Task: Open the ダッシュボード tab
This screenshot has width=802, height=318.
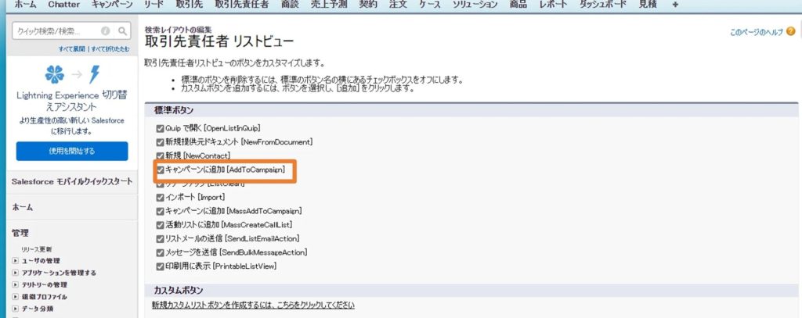Action: click(603, 4)
